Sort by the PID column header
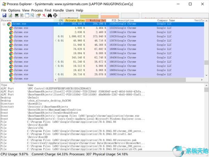 click(x=114, y=20)
